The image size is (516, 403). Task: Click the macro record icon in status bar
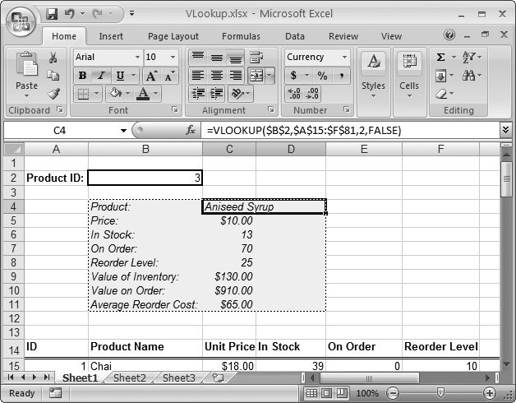(x=55, y=393)
